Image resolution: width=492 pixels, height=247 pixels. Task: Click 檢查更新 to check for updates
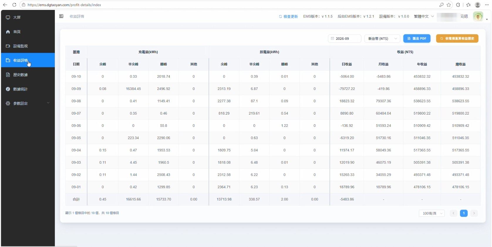click(x=288, y=16)
